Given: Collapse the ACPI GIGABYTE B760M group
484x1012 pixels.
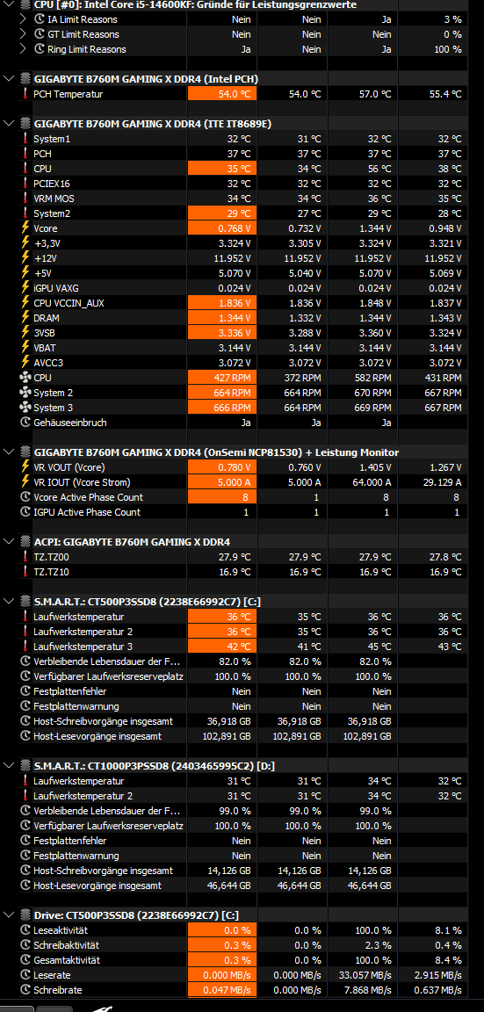Looking at the screenshot, I should click(x=9, y=541).
